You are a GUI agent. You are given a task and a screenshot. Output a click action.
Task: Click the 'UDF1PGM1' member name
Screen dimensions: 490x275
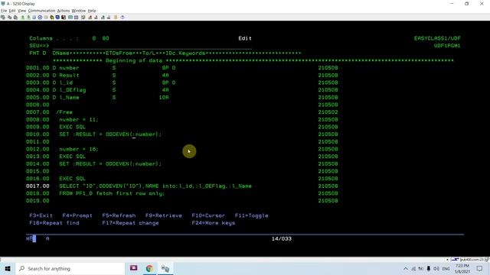447,46
